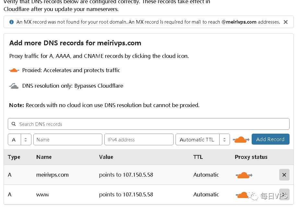Image resolution: width=297 pixels, height=209 pixels.
Task: Click the IPv4 address input field
Action: click(x=139, y=140)
